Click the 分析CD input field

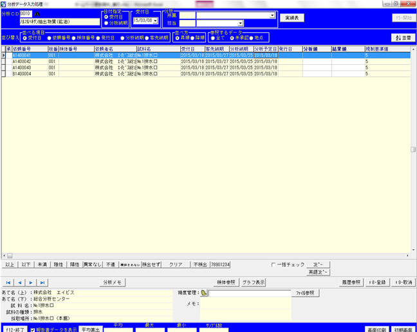(x=26, y=13)
